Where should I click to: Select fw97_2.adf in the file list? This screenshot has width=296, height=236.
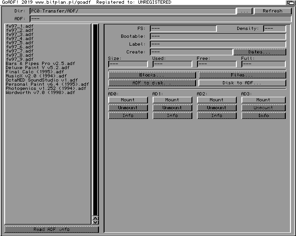click(48, 30)
